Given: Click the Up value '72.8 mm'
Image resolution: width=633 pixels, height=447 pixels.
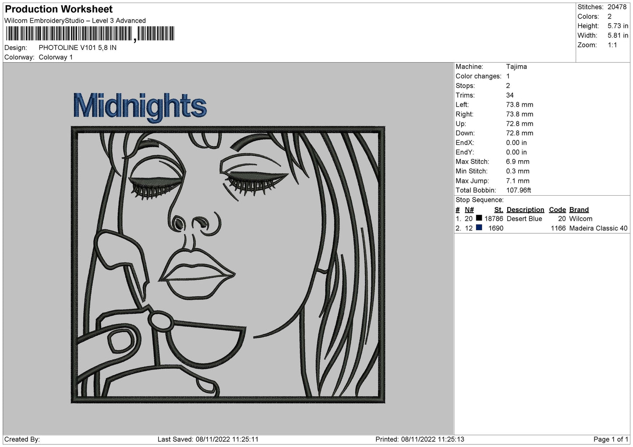Looking at the screenshot, I should click(x=520, y=124).
